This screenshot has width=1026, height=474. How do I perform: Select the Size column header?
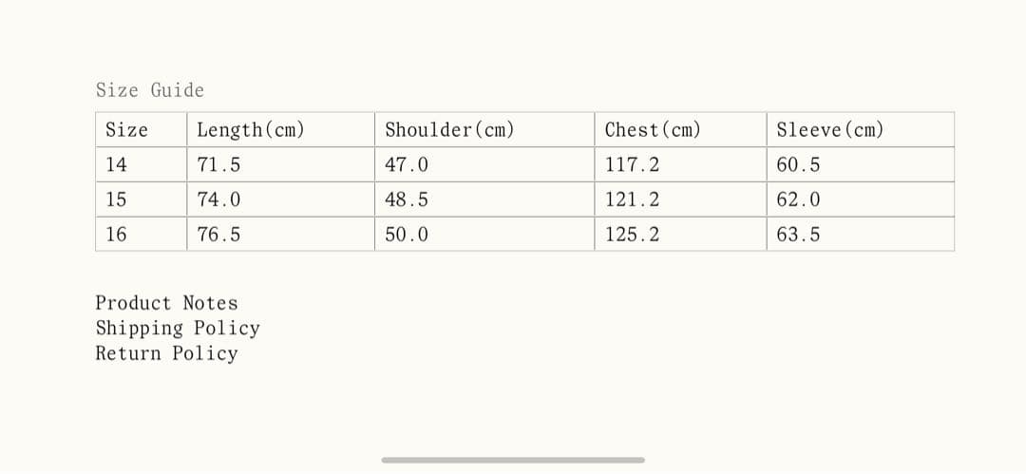(126, 130)
